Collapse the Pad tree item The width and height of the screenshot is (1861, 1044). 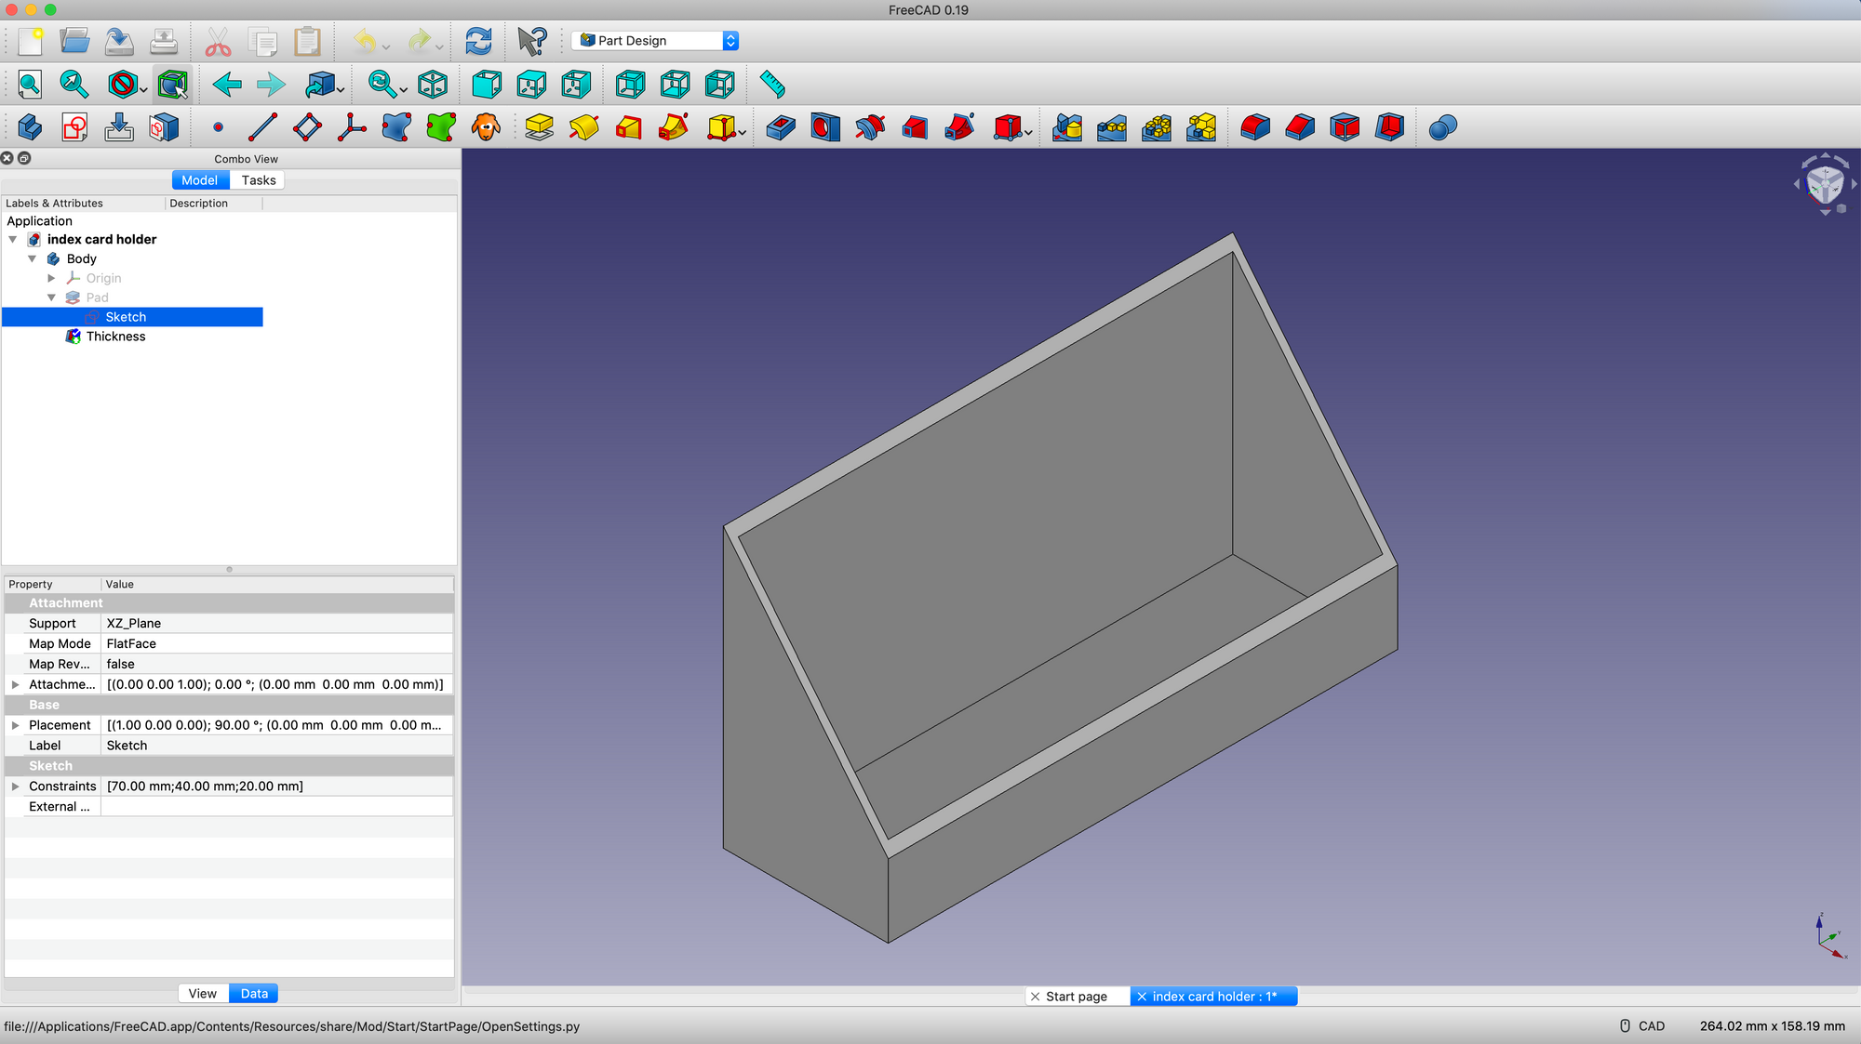pos(52,297)
